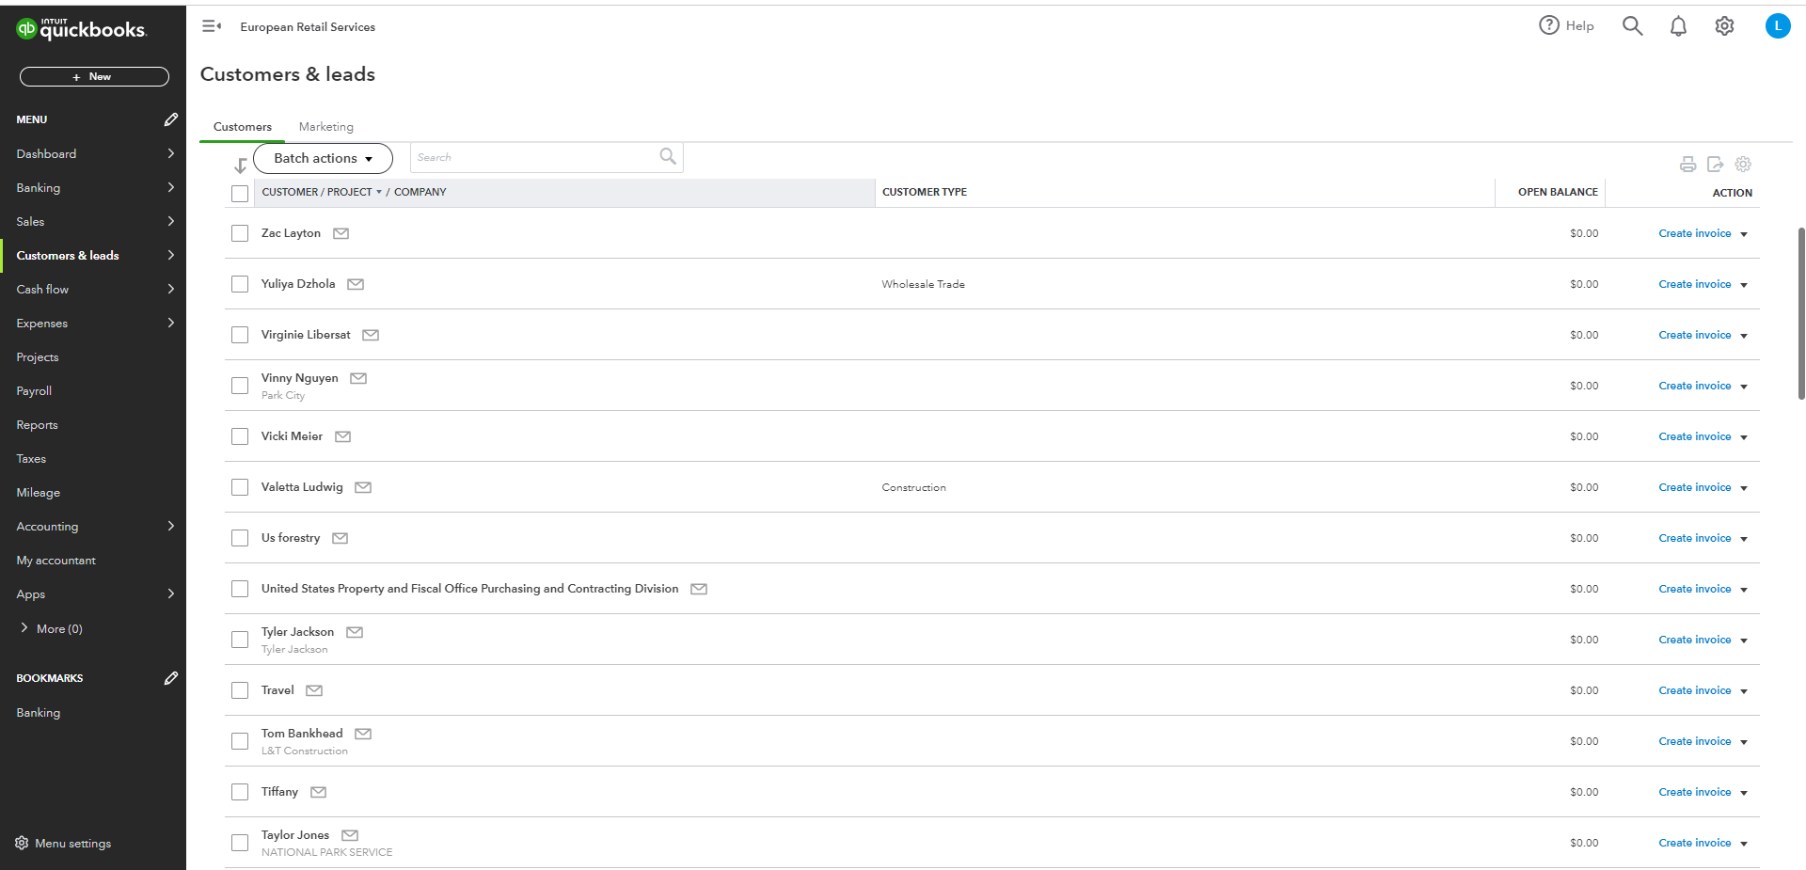Select the Vinny Nguyen row checkbox
The image size is (1806, 870).
click(x=240, y=386)
